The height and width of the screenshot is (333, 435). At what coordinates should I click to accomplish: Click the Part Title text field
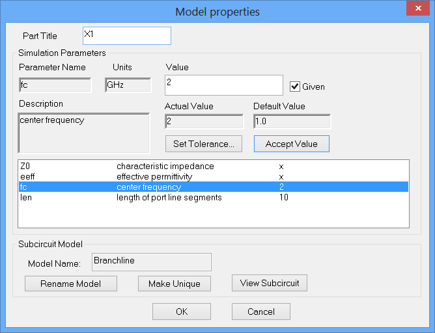127,36
